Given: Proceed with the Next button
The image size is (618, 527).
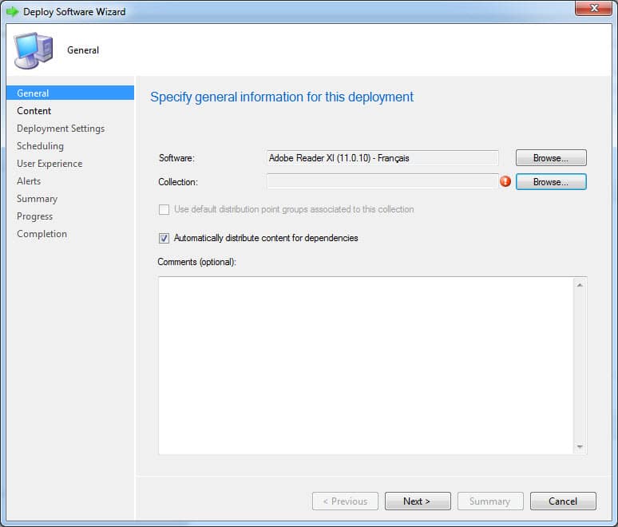Looking at the screenshot, I should (x=418, y=501).
